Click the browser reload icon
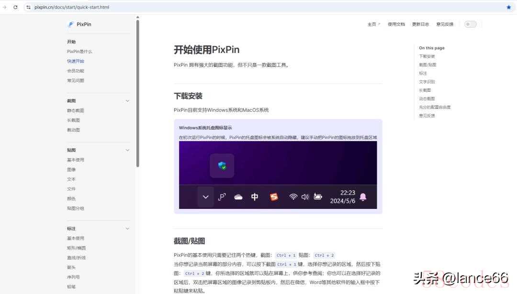 pyautogui.click(x=15, y=7)
